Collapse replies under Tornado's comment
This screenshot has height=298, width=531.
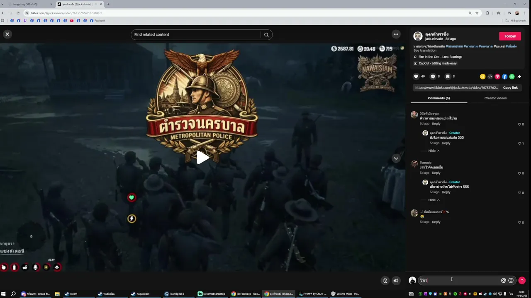tap(434, 200)
